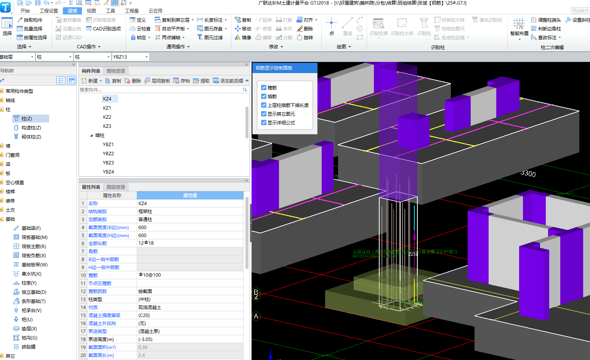Uncheck the 箍筋 checkbox
The height and width of the screenshot is (360, 590).
264,88
